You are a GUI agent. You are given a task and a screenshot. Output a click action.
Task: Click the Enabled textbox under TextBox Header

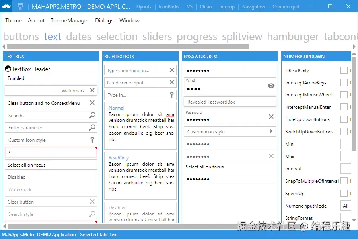[x=51, y=78]
